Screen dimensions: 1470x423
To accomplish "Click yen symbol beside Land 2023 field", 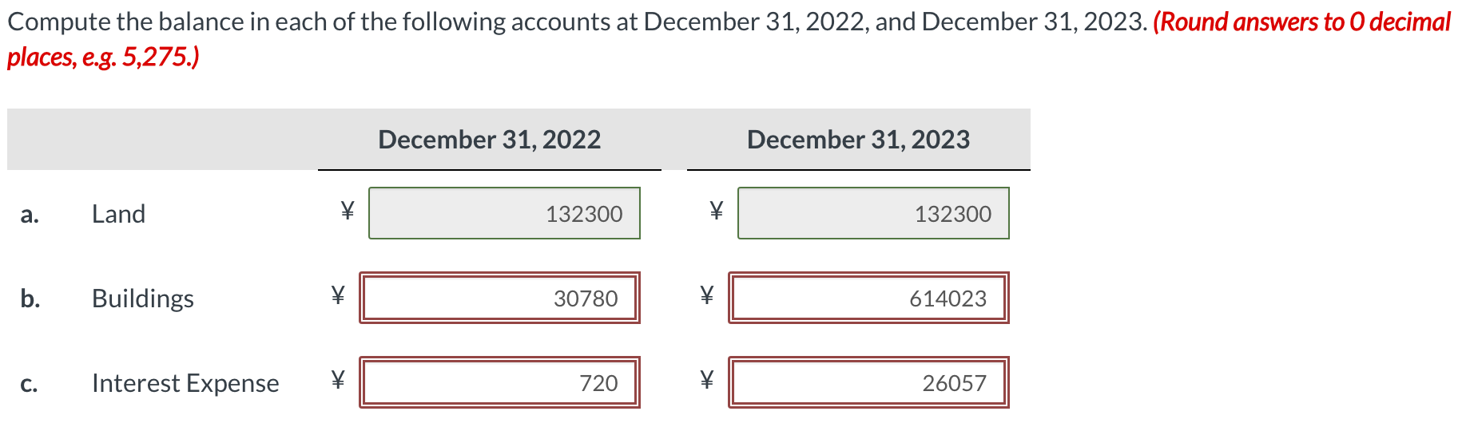I will (716, 211).
